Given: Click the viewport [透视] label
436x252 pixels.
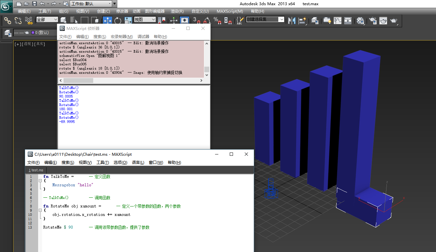Looking at the screenshot, I should point(27,44).
